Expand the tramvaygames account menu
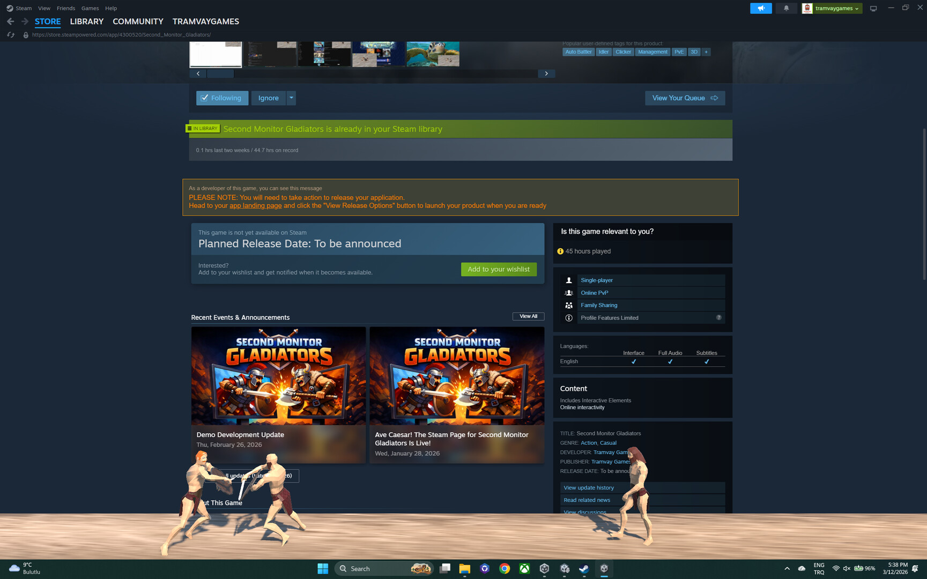This screenshot has width=927, height=579. [x=832, y=8]
